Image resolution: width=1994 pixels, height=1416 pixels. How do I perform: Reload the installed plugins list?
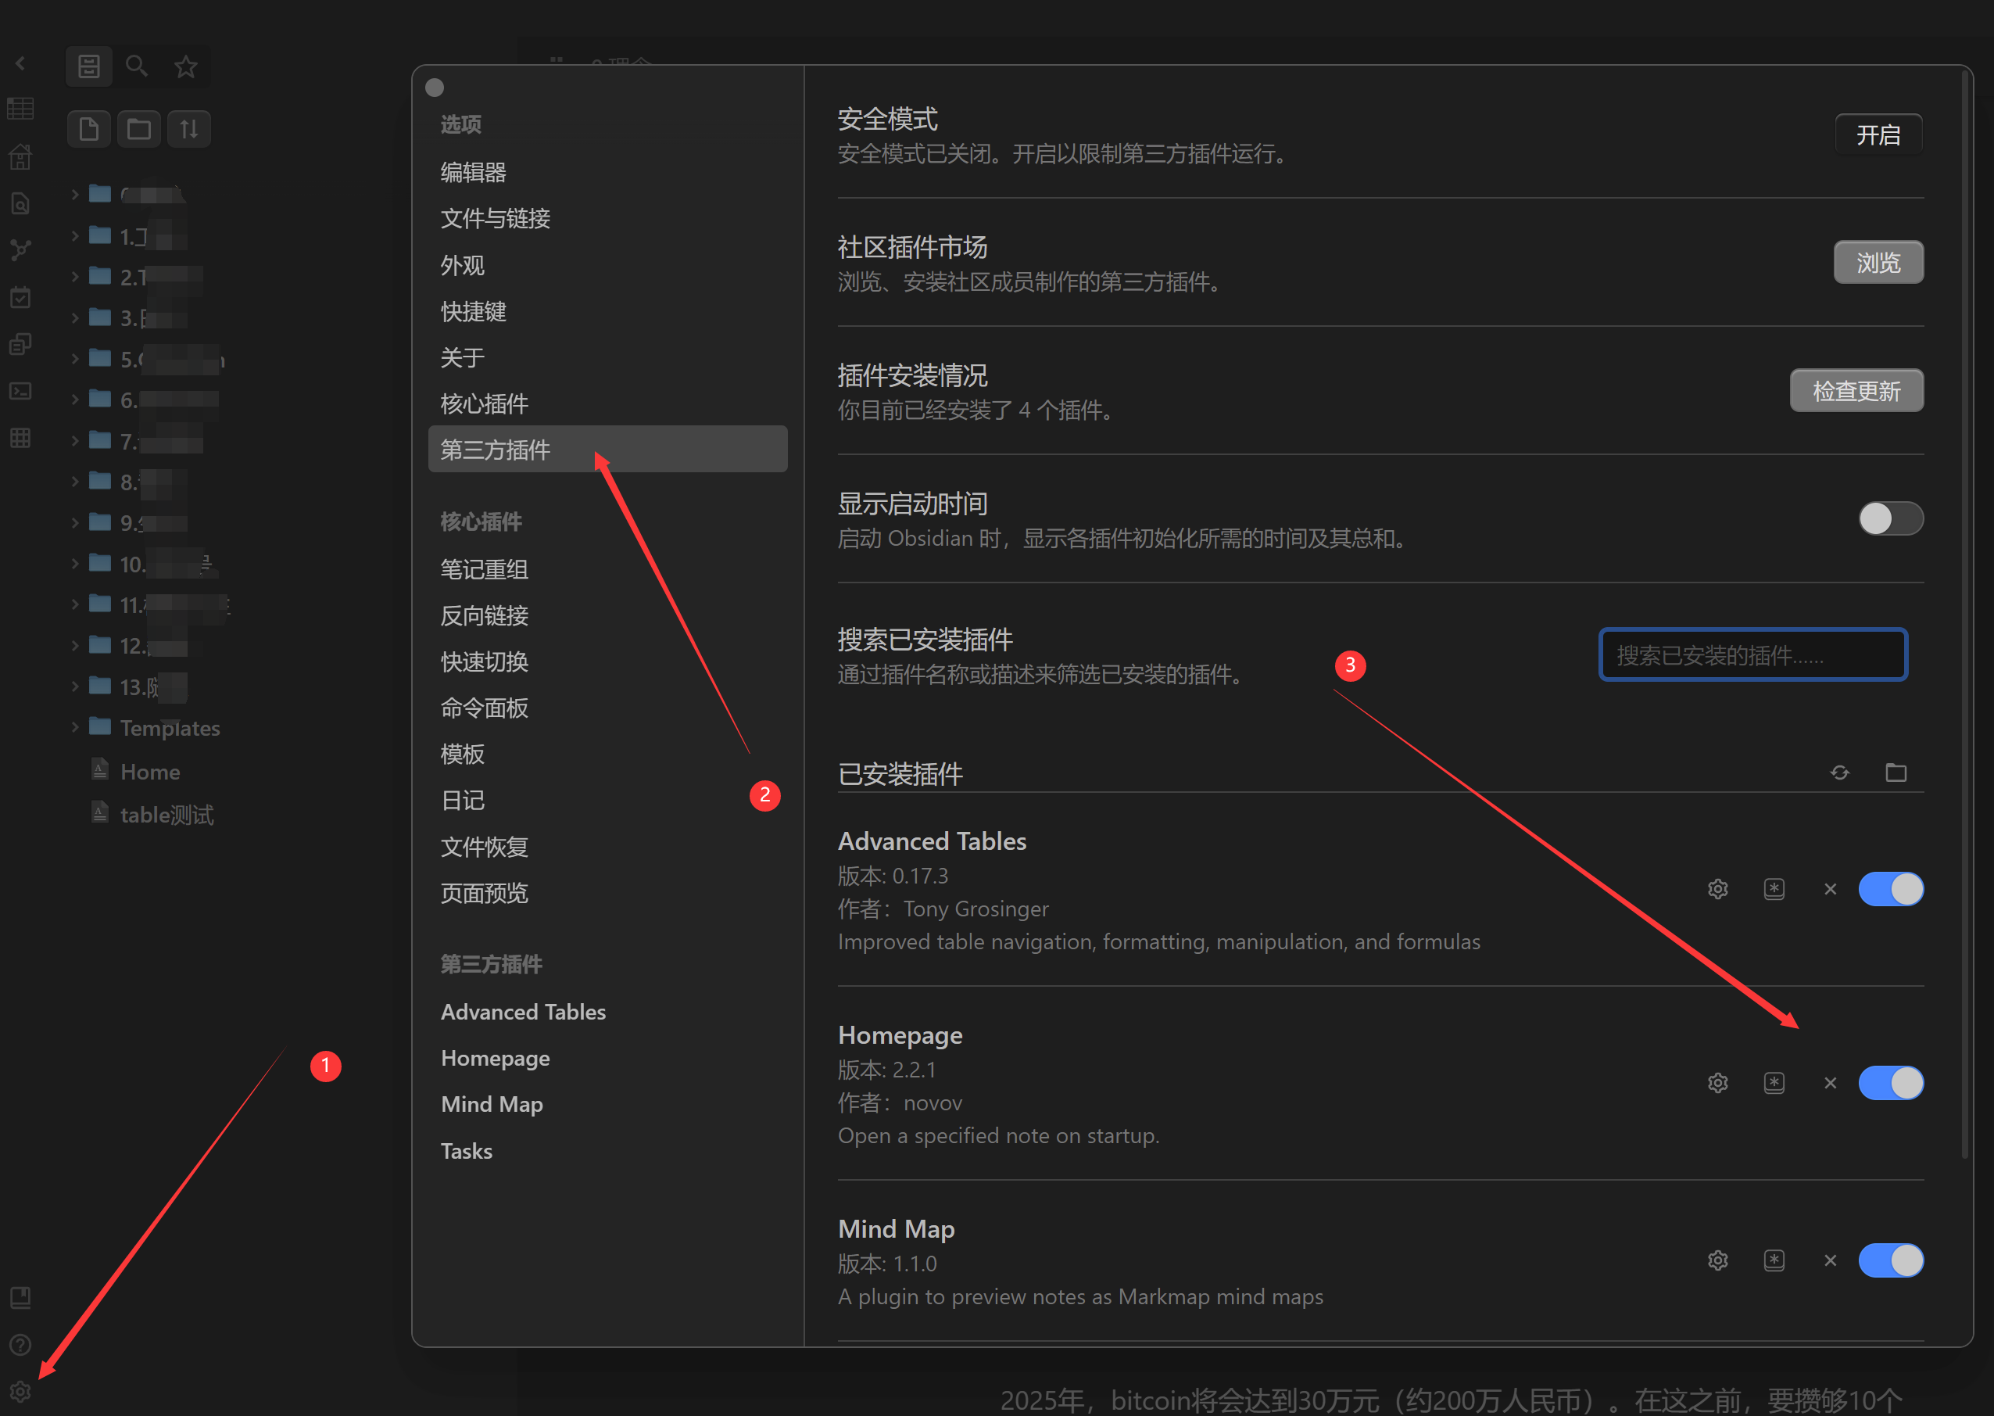click(x=1839, y=773)
